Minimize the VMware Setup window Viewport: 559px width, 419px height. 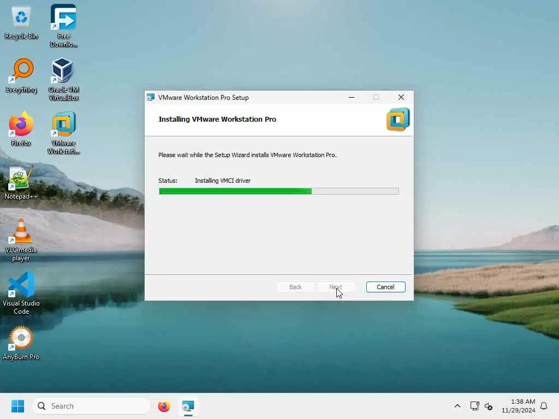tap(352, 97)
